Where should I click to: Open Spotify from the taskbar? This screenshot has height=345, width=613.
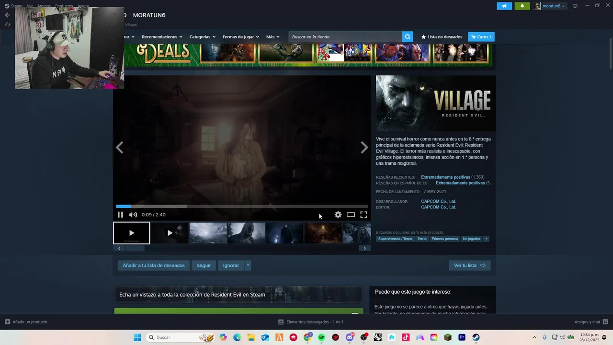[x=321, y=337]
